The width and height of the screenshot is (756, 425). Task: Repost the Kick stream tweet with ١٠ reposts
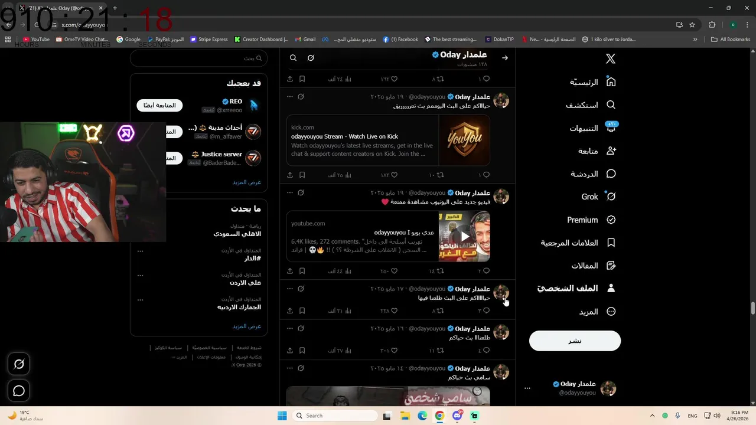point(436,175)
